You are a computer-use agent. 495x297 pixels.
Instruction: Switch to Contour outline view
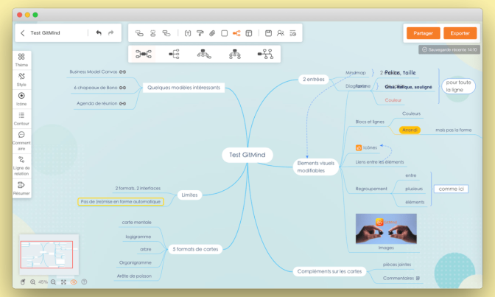(x=21, y=118)
